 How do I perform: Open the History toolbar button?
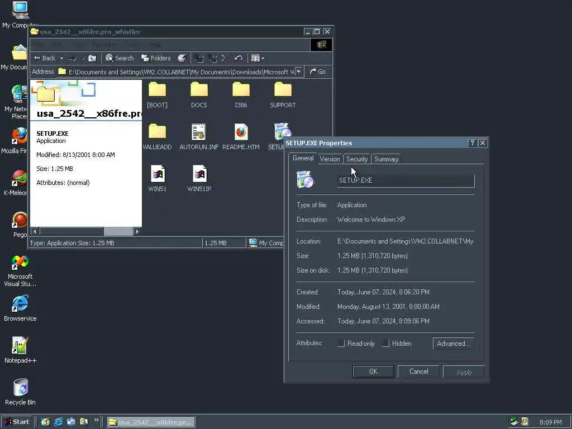coord(182,58)
